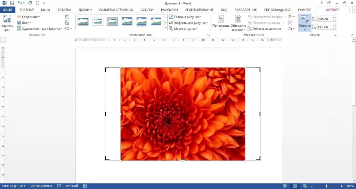Repeat the last action icon
The width and height of the screenshot is (356, 189).
(x=30, y=3)
